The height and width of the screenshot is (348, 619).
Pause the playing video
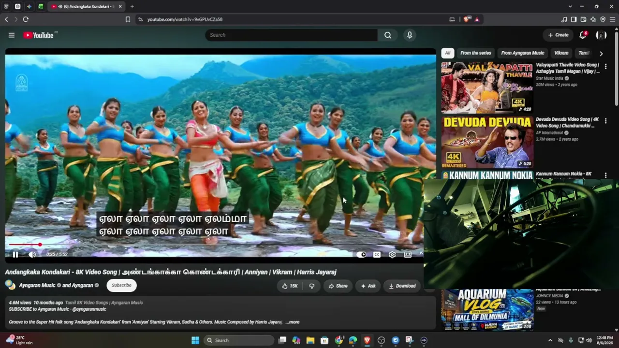pyautogui.click(x=15, y=254)
